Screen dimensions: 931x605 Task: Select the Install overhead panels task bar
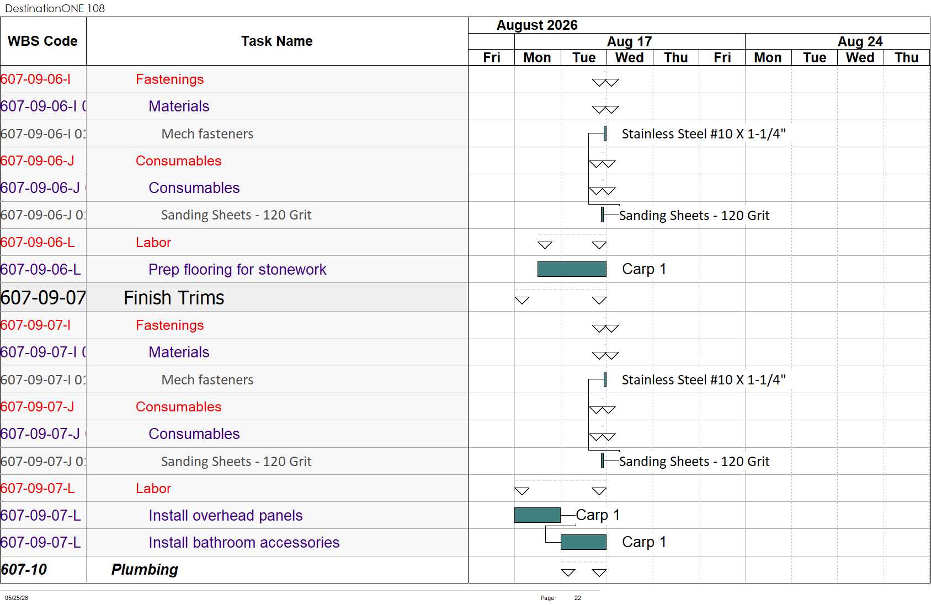pyautogui.click(x=538, y=515)
